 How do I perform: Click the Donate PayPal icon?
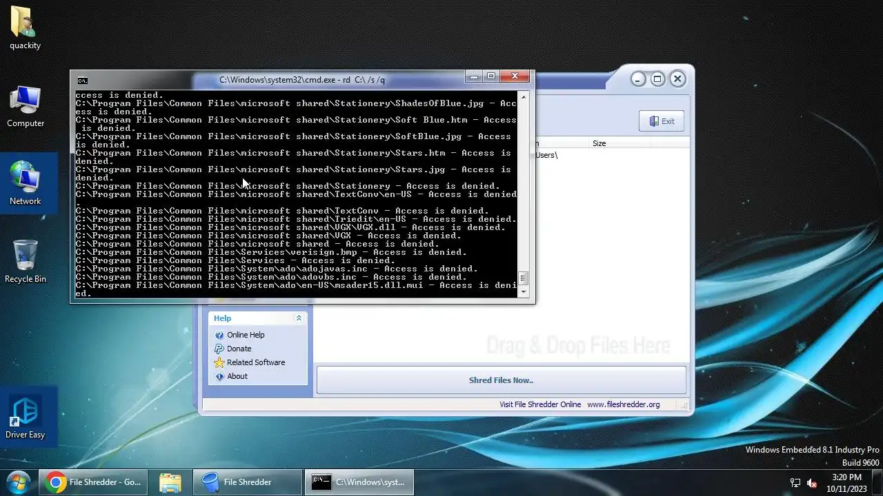219,349
